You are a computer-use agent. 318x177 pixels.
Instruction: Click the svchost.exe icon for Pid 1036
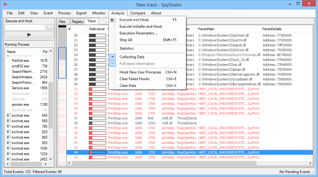(9, 148)
